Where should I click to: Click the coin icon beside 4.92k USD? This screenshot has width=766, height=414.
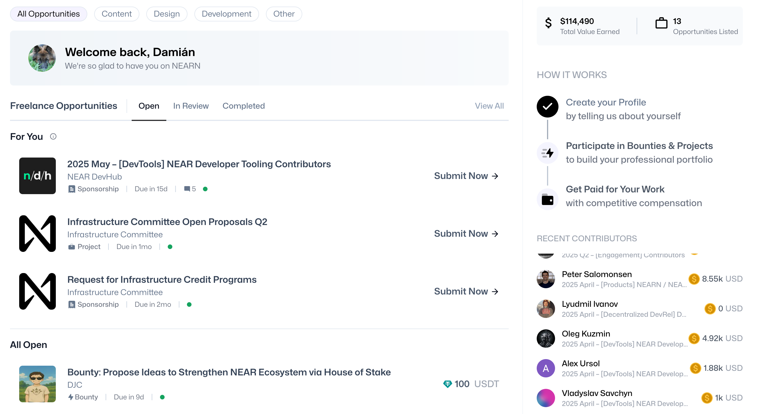[x=694, y=338]
